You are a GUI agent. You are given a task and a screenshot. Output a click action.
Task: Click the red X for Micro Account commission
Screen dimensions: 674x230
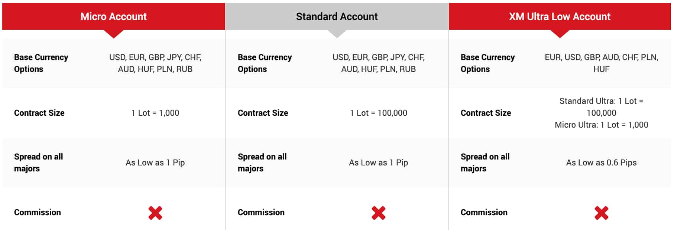[155, 213]
